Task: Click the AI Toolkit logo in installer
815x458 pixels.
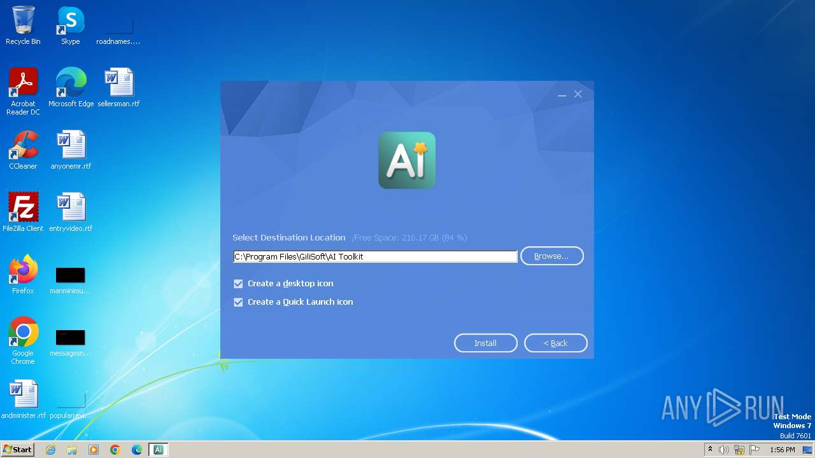Action: 407,160
